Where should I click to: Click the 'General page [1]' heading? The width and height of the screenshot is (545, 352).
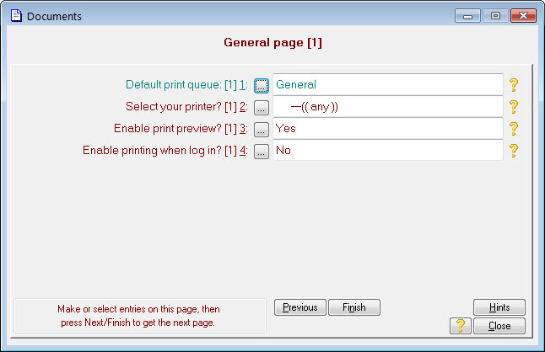[272, 43]
